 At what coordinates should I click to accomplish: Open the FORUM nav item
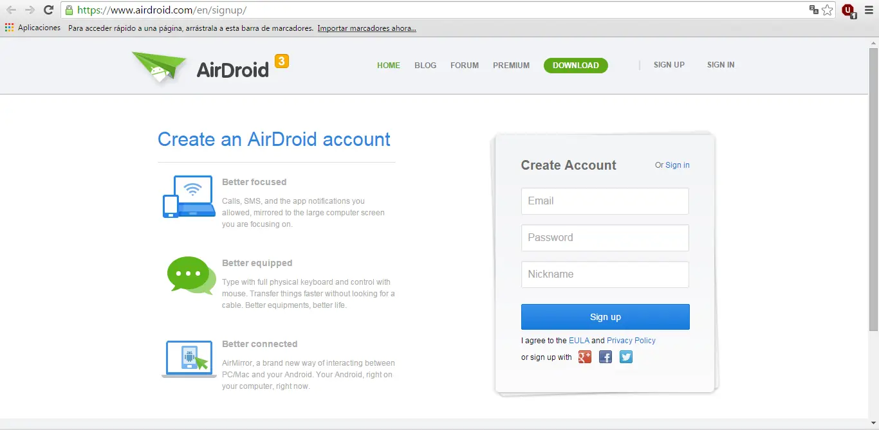(x=465, y=66)
